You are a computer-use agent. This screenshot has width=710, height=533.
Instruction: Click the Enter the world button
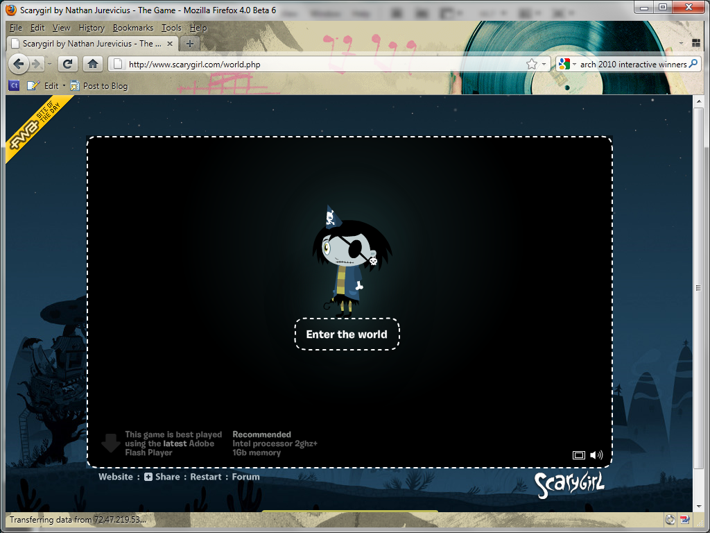(x=347, y=334)
